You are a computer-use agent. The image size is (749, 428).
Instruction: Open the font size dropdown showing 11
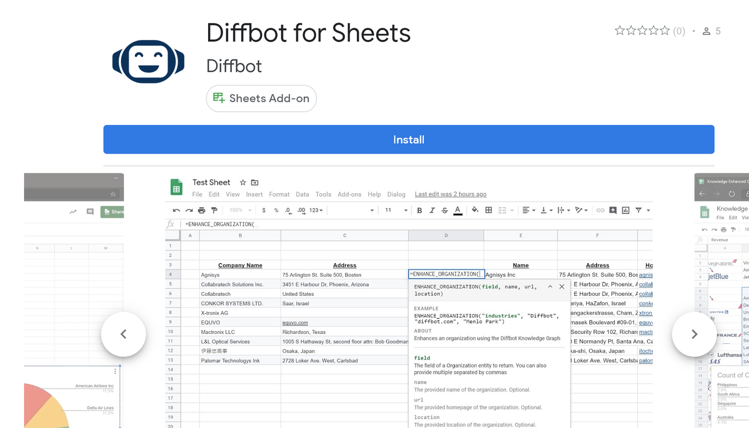396,210
